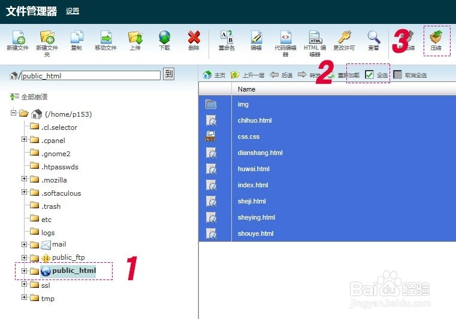
Task: Click the shouye.html file icon
Action: pyautogui.click(x=211, y=233)
